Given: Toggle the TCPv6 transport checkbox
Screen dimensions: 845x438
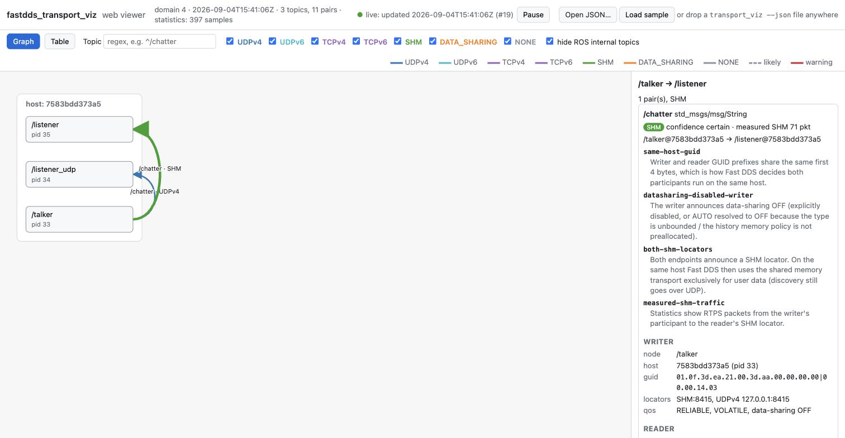Looking at the screenshot, I should [356, 41].
